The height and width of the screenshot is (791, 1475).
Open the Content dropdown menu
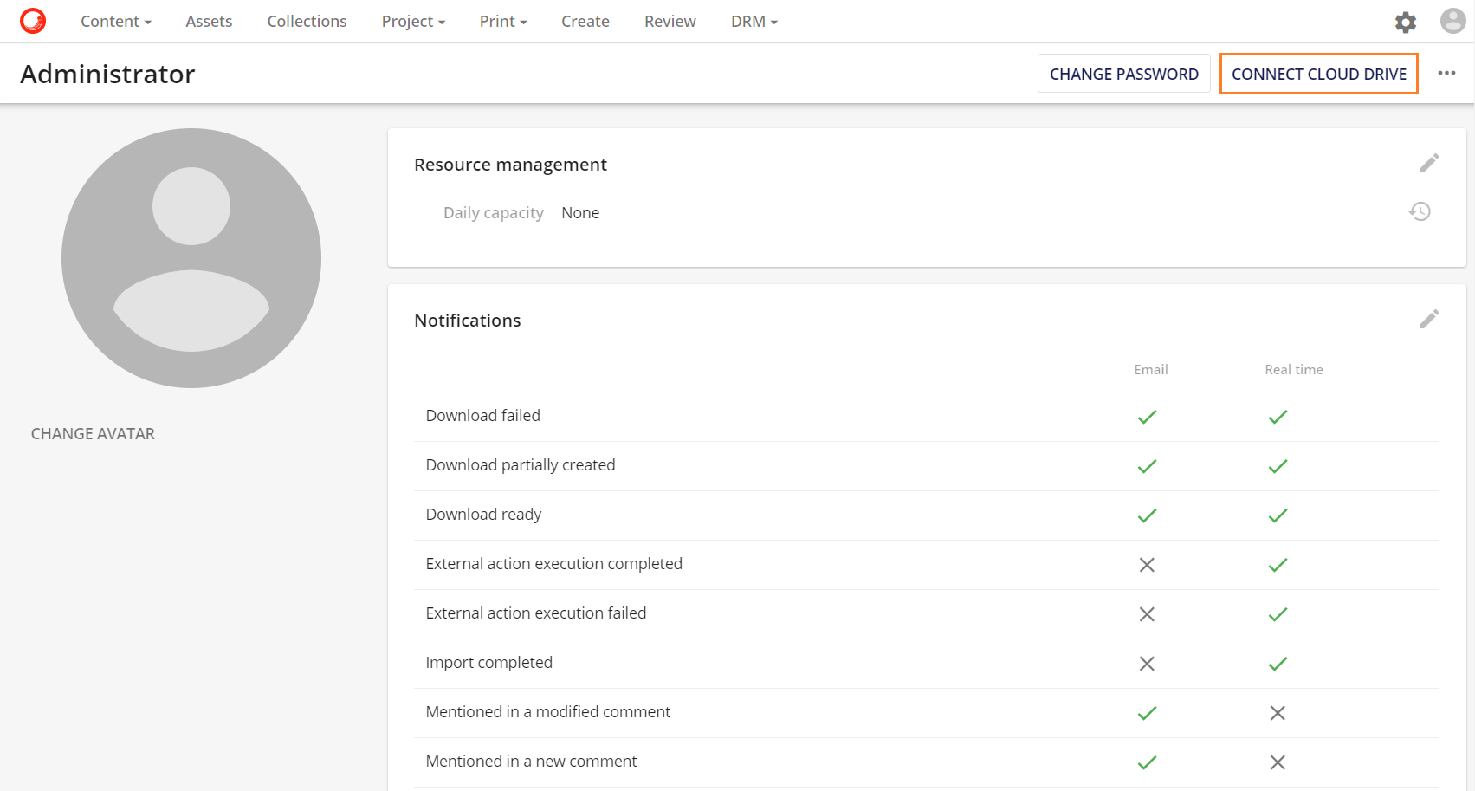[115, 21]
